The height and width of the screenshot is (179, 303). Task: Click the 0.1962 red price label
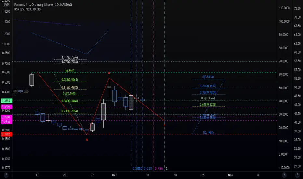pos(7,134)
